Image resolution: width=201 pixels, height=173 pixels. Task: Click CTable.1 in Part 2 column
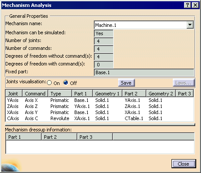[x=134, y=118]
